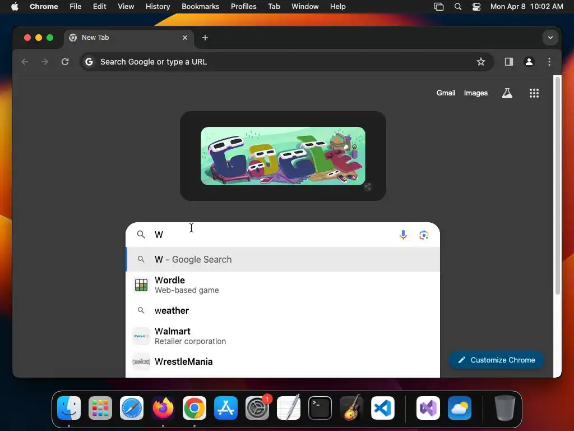The height and width of the screenshot is (431, 574).
Task: Open Finder from the Dock
Action: click(x=69, y=408)
